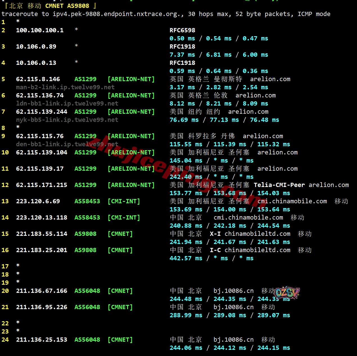Click AS58453 on hop 13
This screenshot has width=357, height=356.
tap(87, 201)
